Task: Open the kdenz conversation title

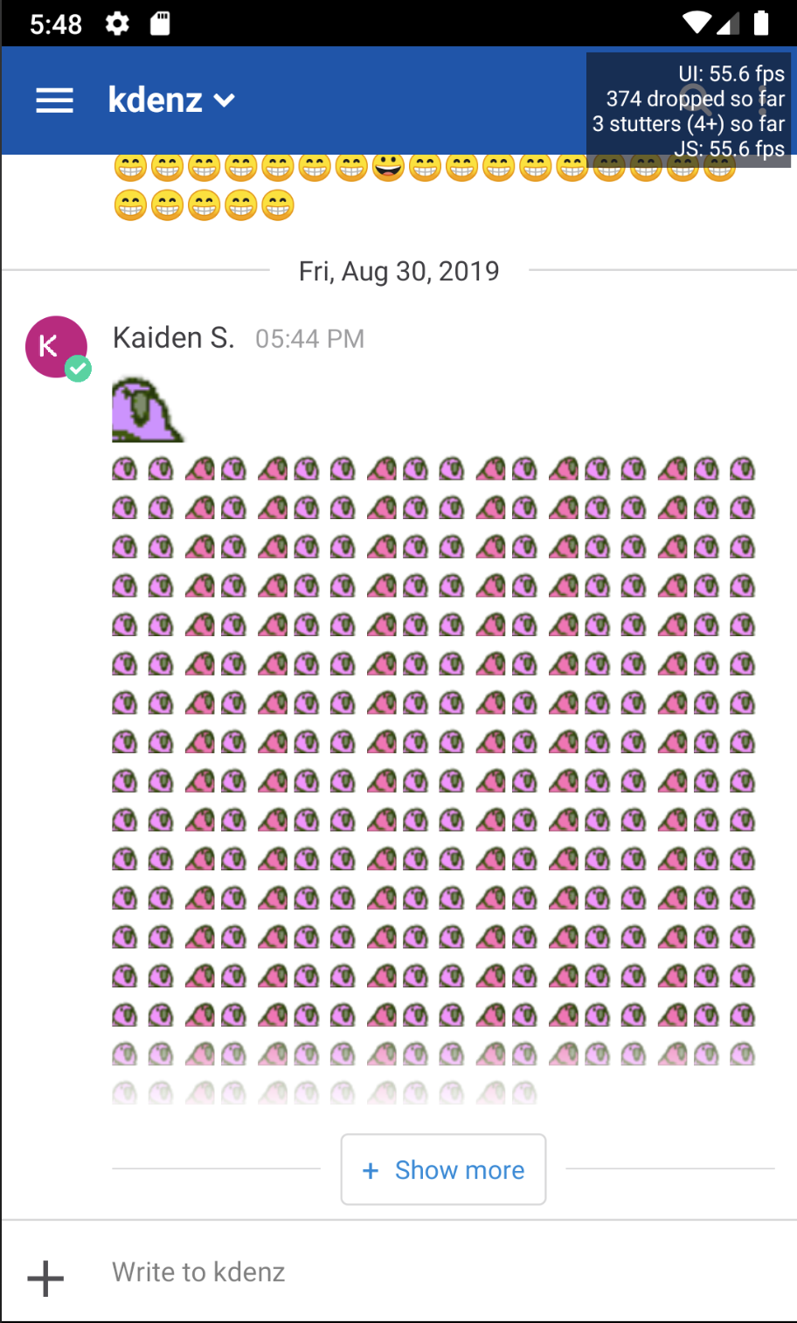Action: tap(156, 100)
